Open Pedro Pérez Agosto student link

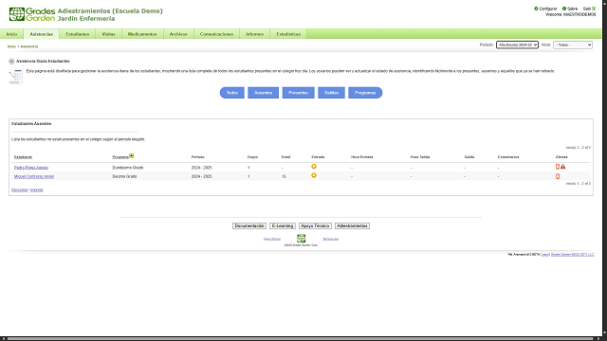click(31, 168)
